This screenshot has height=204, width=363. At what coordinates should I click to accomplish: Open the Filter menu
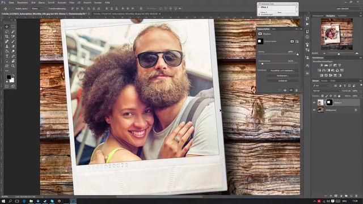72,2
